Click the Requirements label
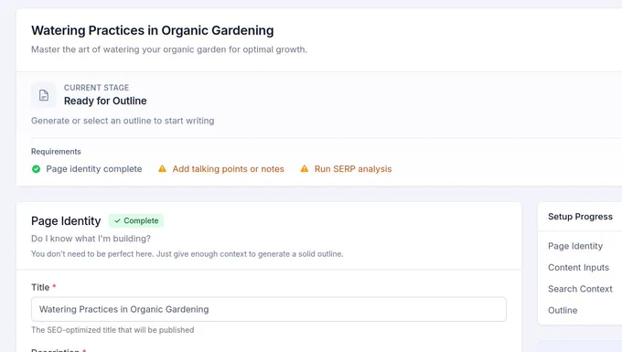The height and width of the screenshot is (352, 622). pyautogui.click(x=56, y=152)
